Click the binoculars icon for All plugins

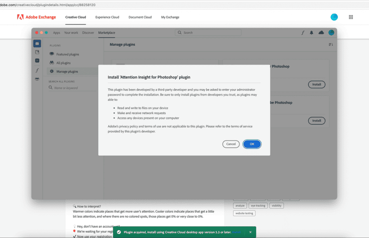pyautogui.click(x=52, y=63)
